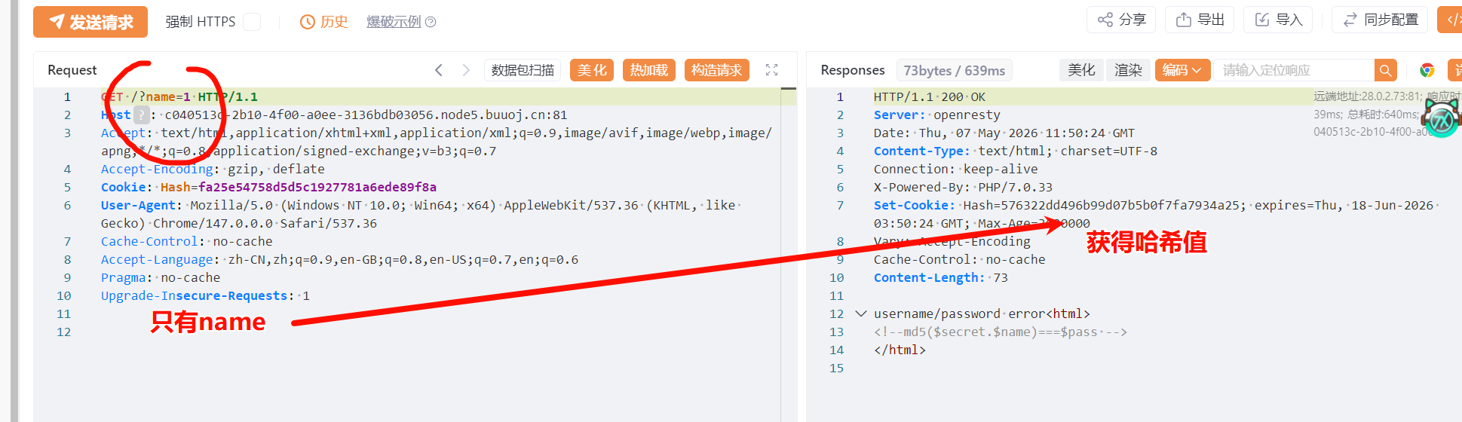1462x422 pixels.
Task: Click the packet scan button
Action: tap(523, 70)
